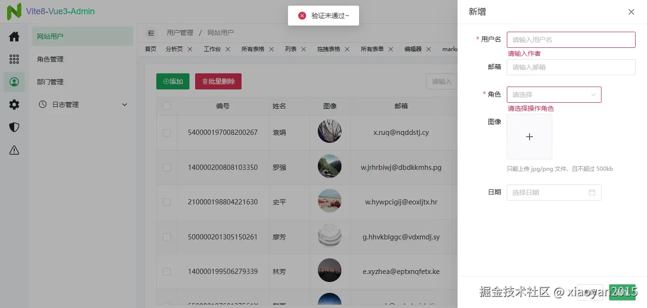Check the row checkbox for 林芳
Image resolution: width=647 pixels, height=308 pixels.
tap(167, 272)
